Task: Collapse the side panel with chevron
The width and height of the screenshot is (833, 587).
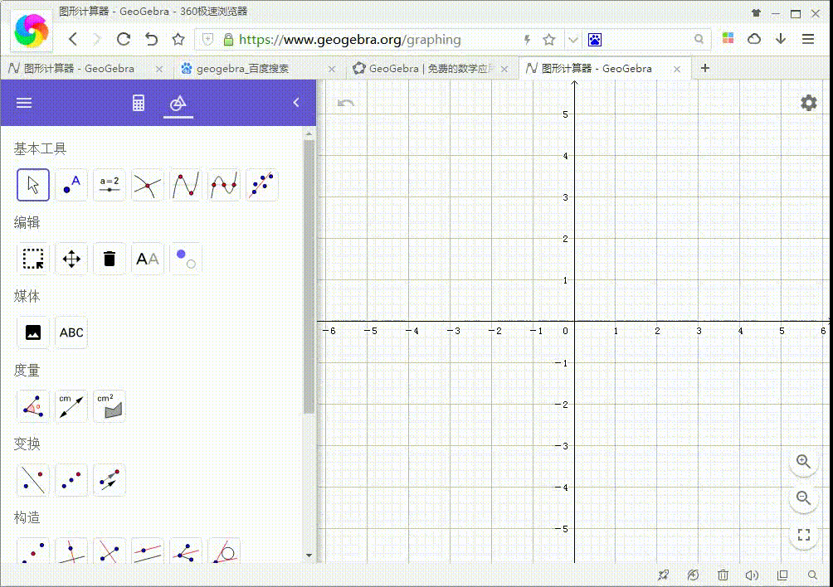Action: (x=296, y=103)
